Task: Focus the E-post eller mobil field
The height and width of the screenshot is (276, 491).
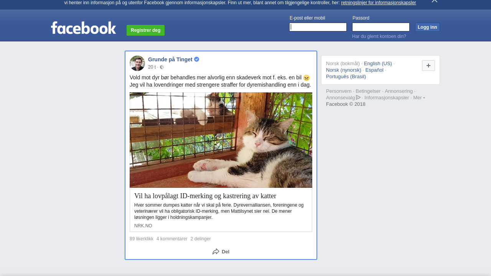Action: (x=318, y=27)
